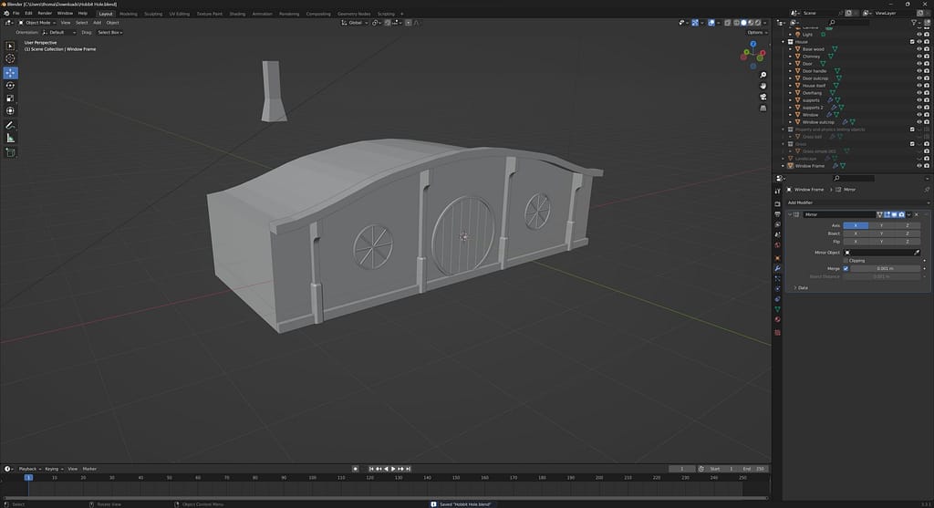
Task: Select the Door handle object in the outliner
Action: [x=815, y=71]
